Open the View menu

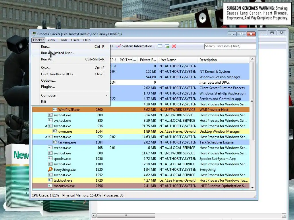pos(51,40)
